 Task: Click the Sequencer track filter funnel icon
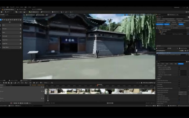click(30, 85)
